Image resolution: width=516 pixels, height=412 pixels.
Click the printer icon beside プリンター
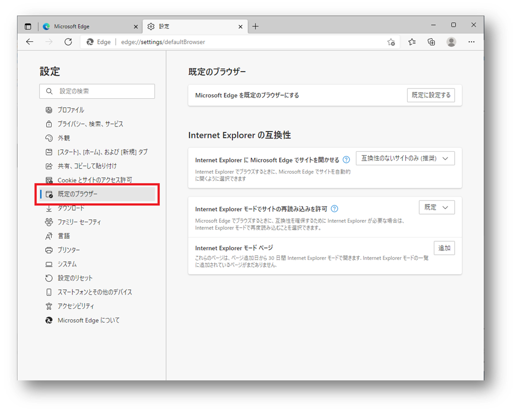click(49, 250)
